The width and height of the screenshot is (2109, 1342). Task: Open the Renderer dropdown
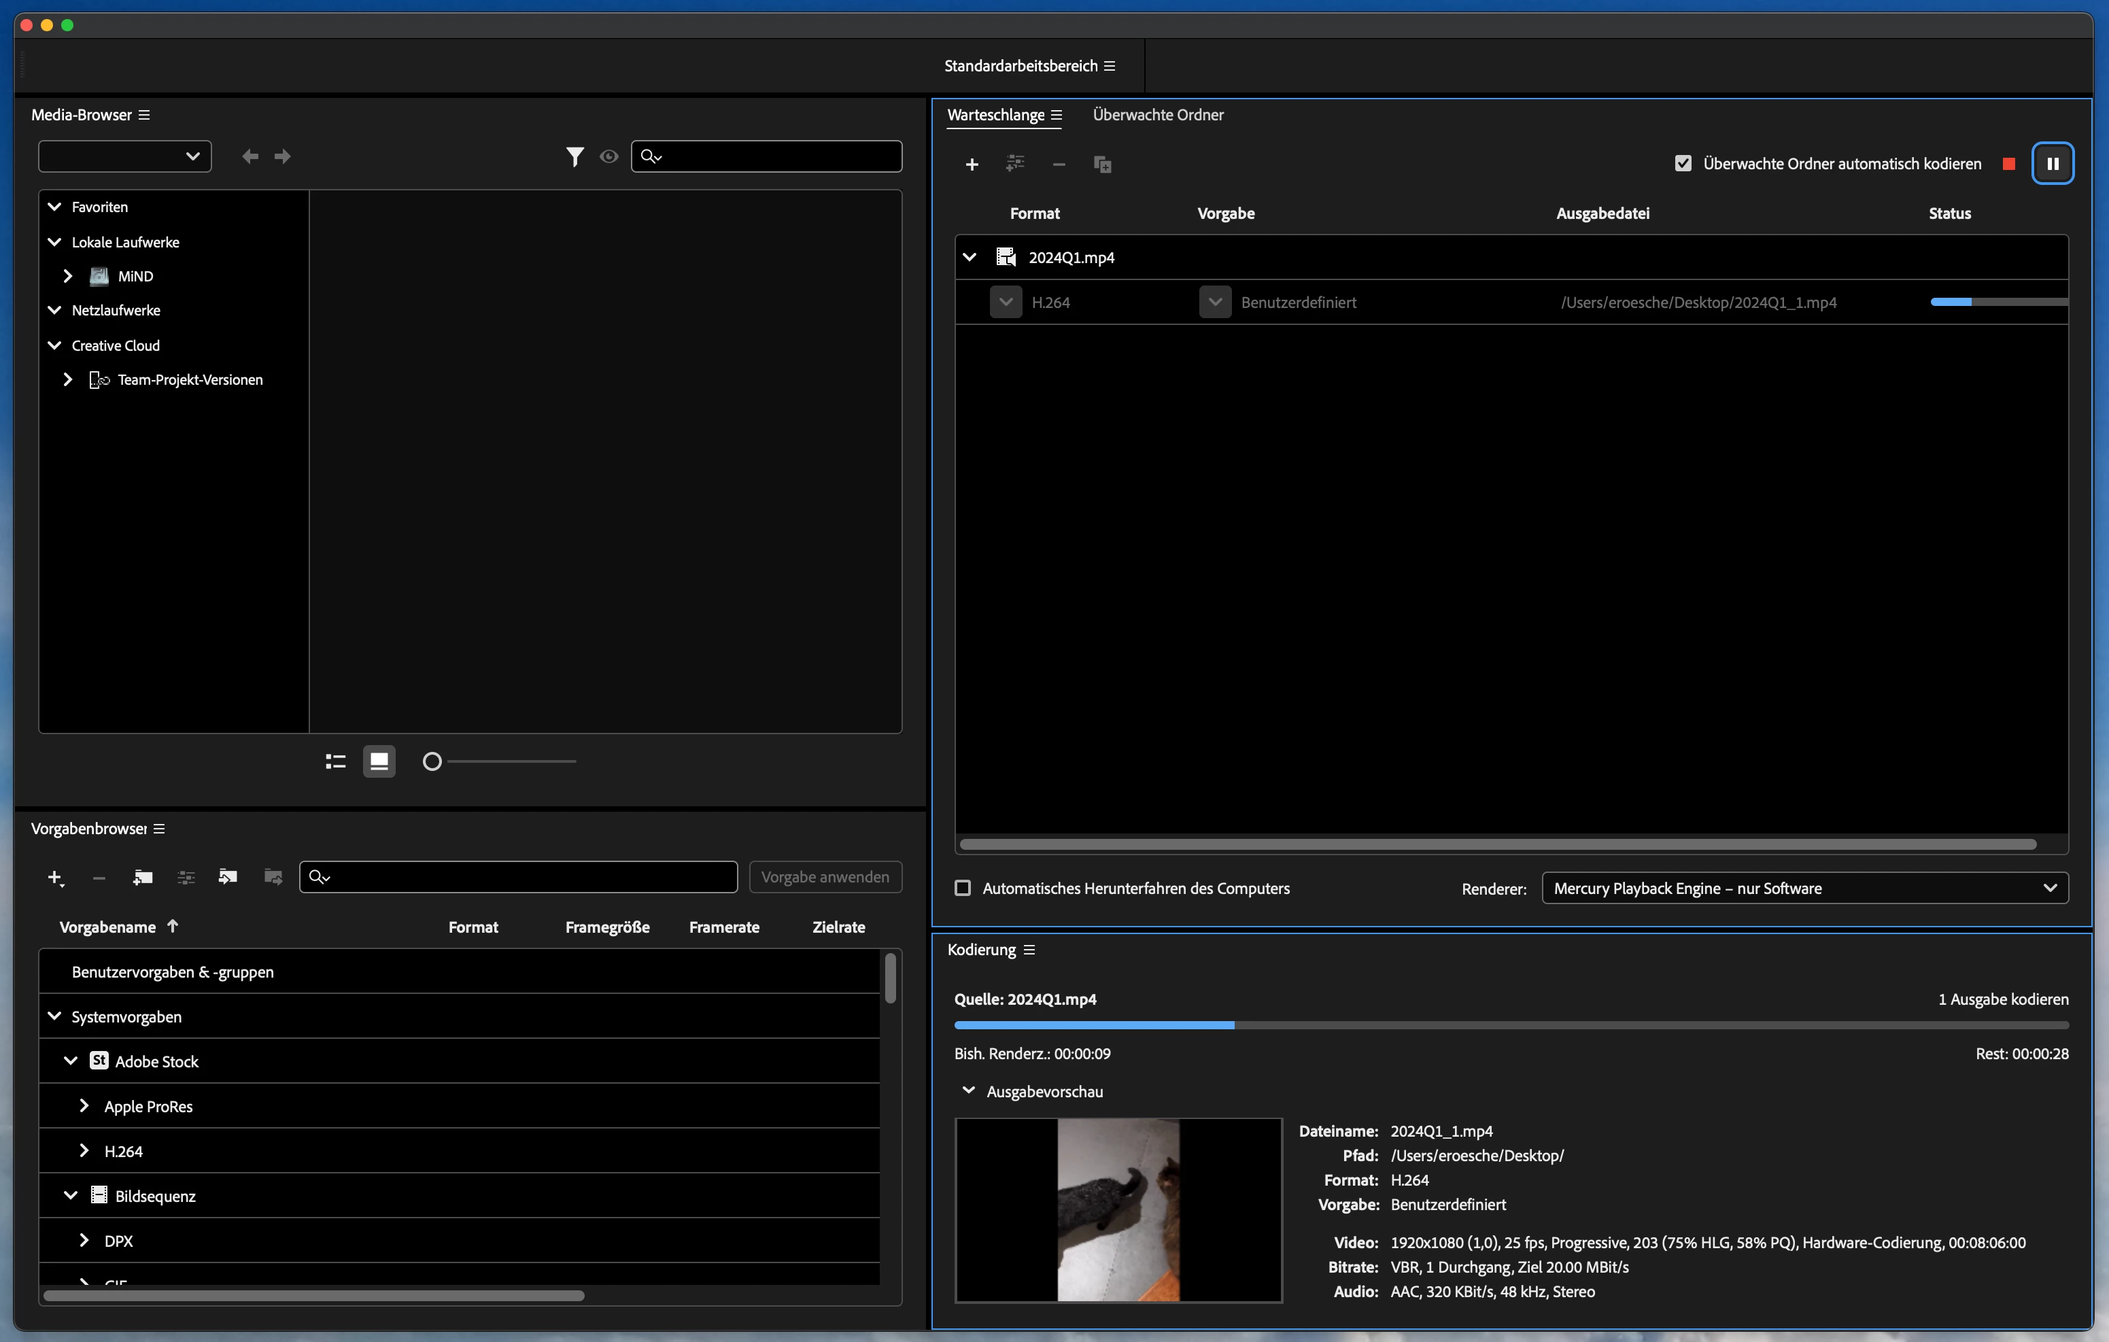pyautogui.click(x=1804, y=889)
